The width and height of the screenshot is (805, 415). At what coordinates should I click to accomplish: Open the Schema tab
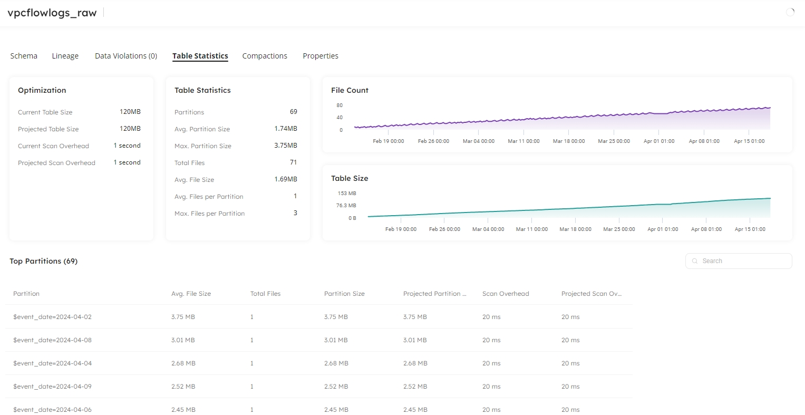click(24, 56)
